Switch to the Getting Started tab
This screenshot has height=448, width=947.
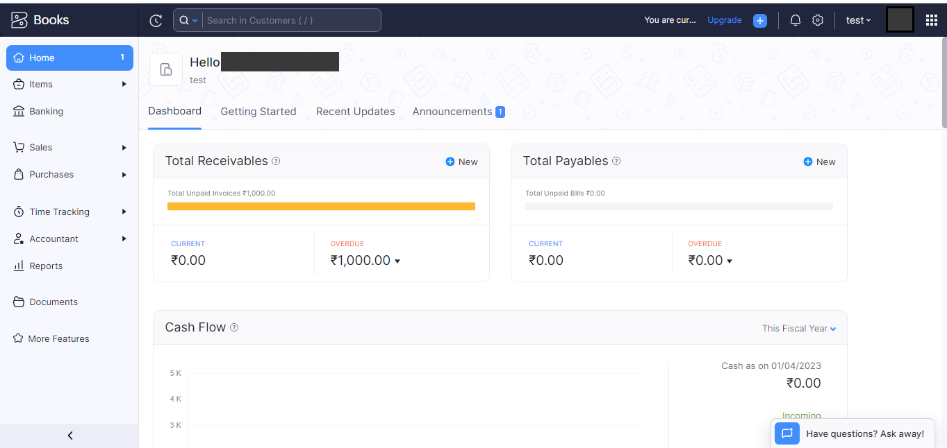tap(258, 112)
